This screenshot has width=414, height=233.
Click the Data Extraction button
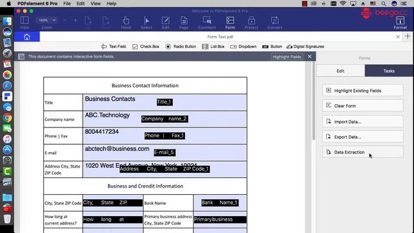pyautogui.click(x=363, y=152)
